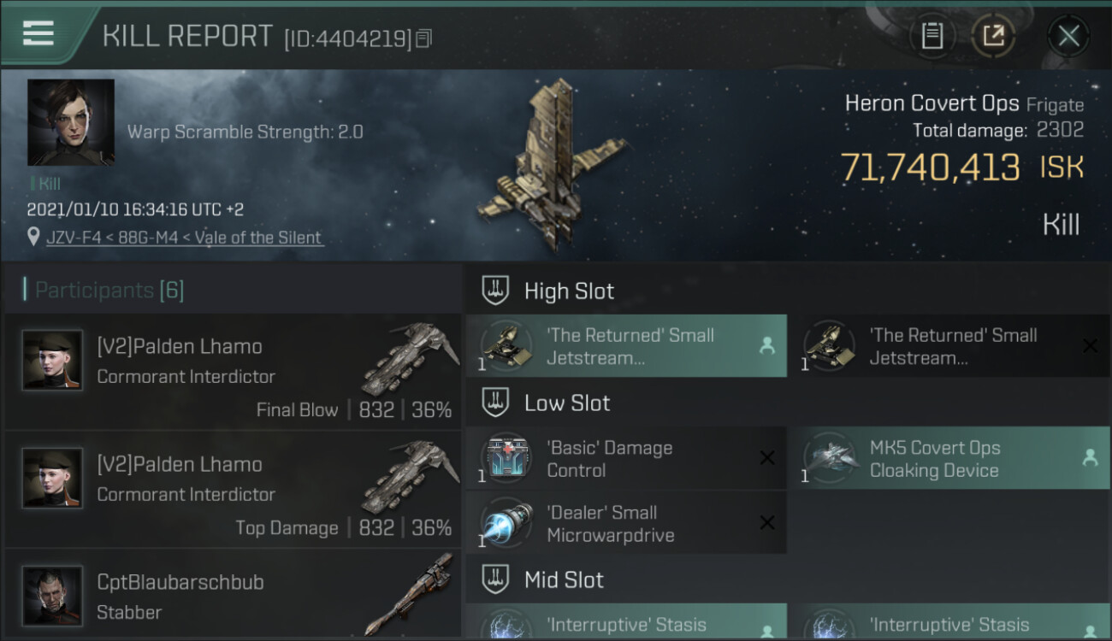Click the High Slot section header
This screenshot has width=1112, height=641.
569,291
